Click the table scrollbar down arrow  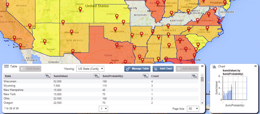click(x=202, y=103)
